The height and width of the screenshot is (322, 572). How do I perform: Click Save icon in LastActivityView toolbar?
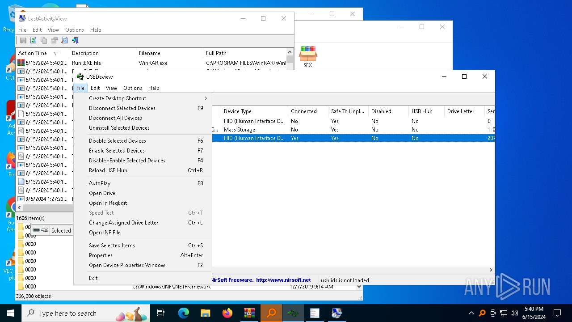pyautogui.click(x=23, y=40)
